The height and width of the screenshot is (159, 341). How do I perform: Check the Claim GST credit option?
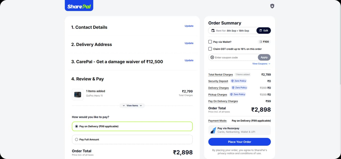point(210,49)
